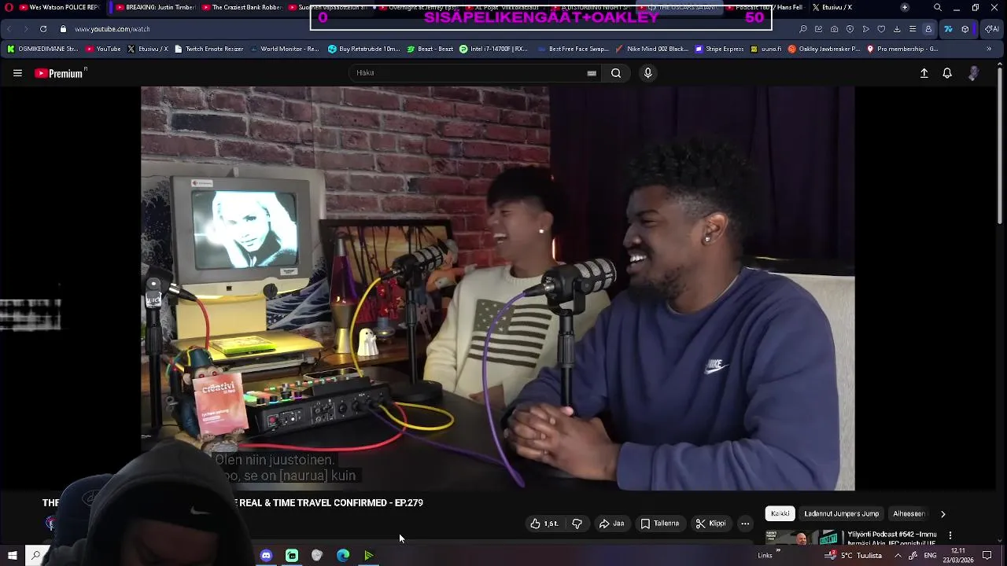
Task: Switch to Wes Watson POLICE REP browser tab
Action: click(59, 7)
